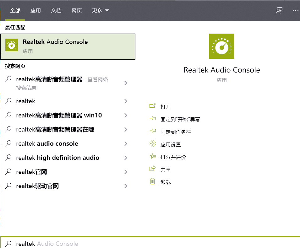Click the Realtek Audio Console best match icon
The width and height of the screenshot is (300, 248).
(12, 46)
